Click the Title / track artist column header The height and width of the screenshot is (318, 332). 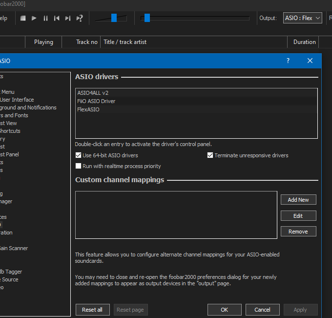(x=125, y=42)
